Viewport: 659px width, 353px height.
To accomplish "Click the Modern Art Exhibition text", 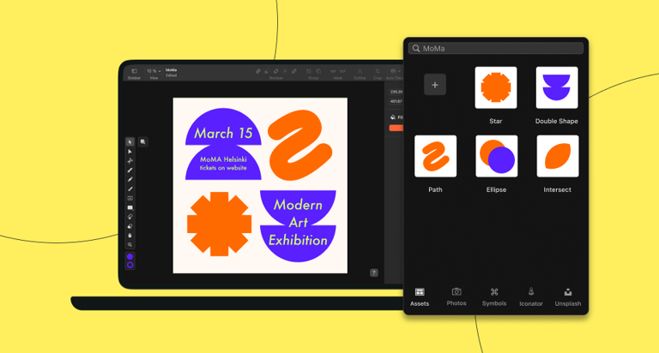I will pos(298,223).
